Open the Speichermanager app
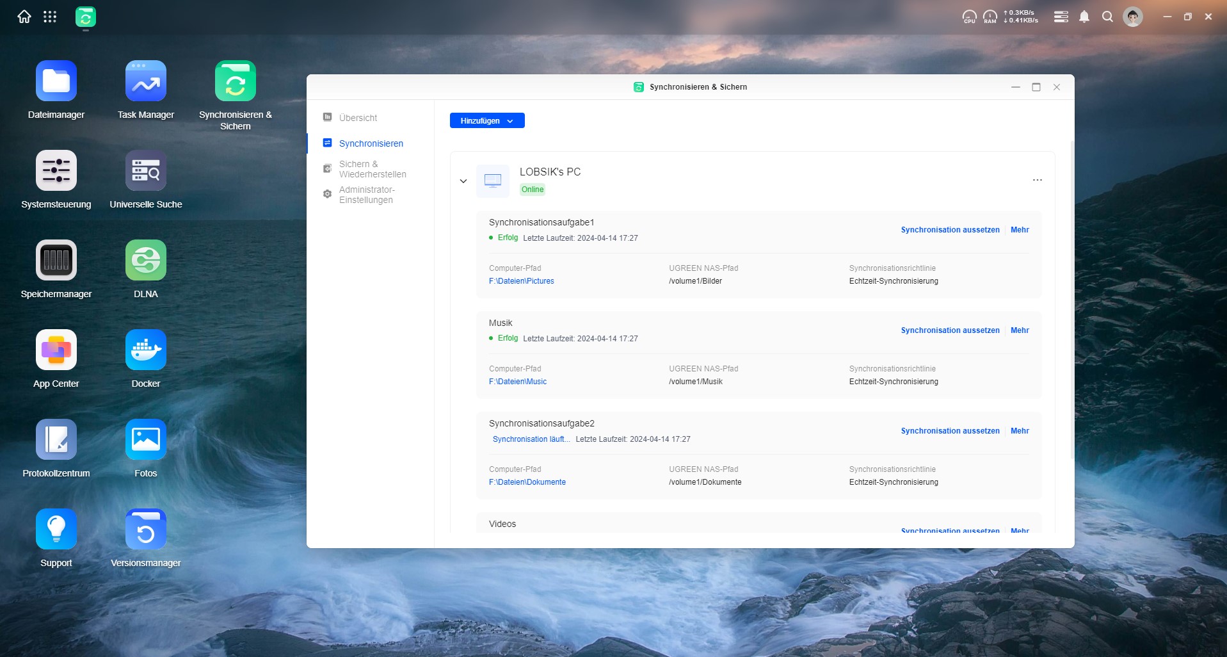This screenshot has width=1227, height=657. tap(56, 261)
